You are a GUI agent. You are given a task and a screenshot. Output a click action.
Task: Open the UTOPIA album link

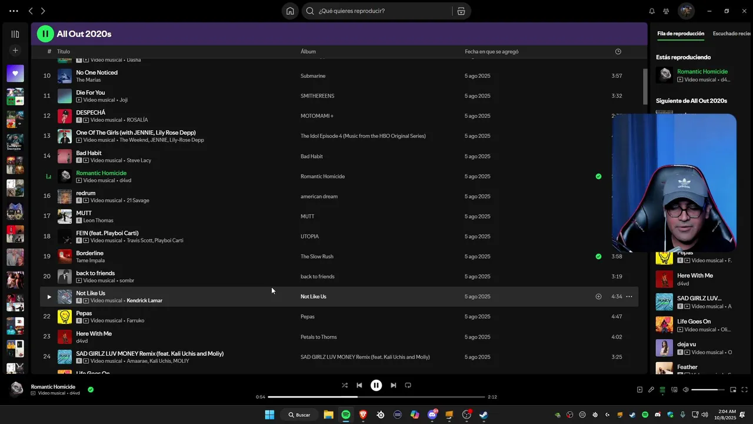(309, 237)
